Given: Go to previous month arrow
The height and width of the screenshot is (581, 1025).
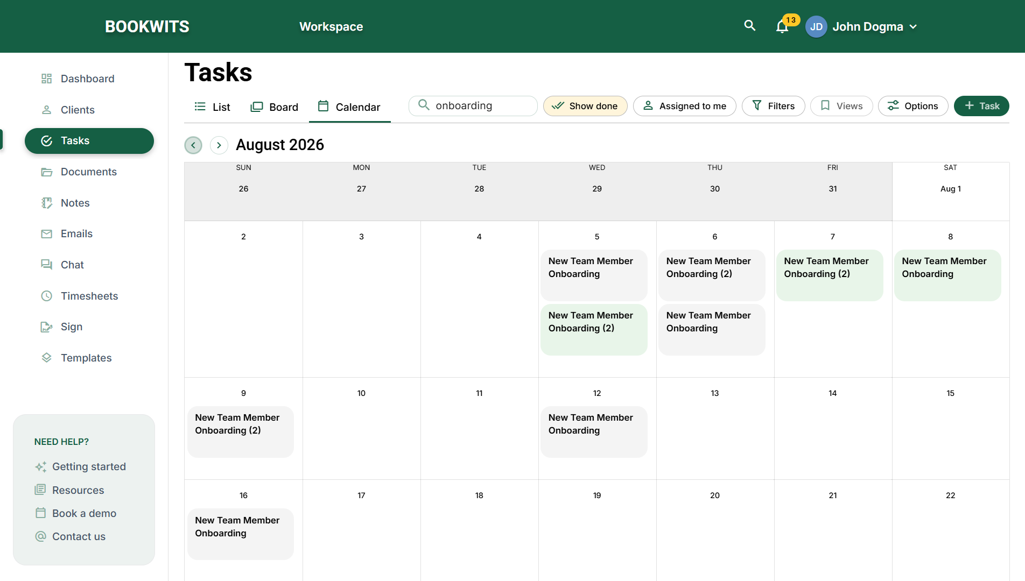Looking at the screenshot, I should tap(193, 145).
